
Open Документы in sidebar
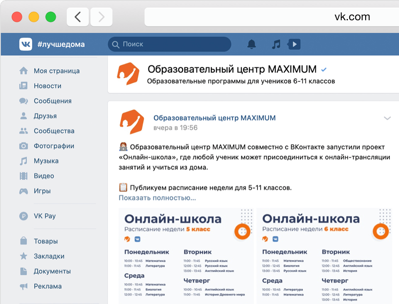tap(52, 271)
